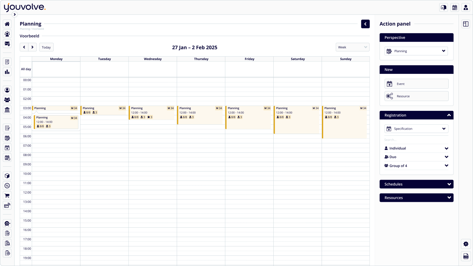Open the percent discount badge icon
The width and height of the screenshot is (473, 266).
7,186
